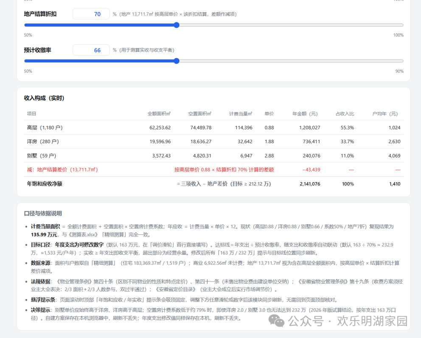Select the 收入构成（实时） heading
Viewport: 421px width, 338px height.
click(x=44, y=98)
